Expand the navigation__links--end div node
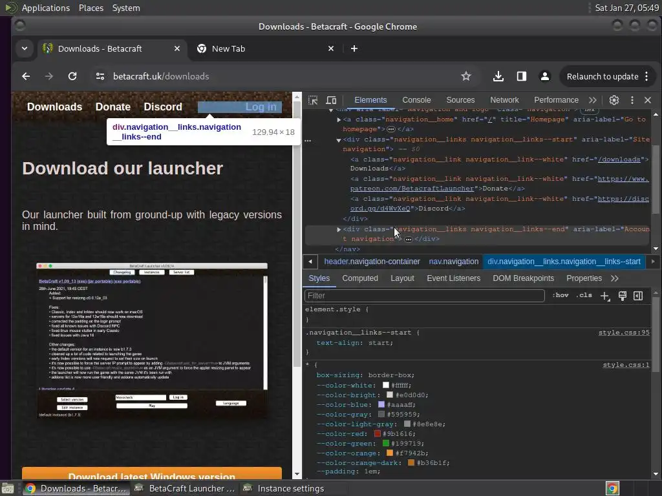Image resolution: width=662 pixels, height=496 pixels. (339, 229)
